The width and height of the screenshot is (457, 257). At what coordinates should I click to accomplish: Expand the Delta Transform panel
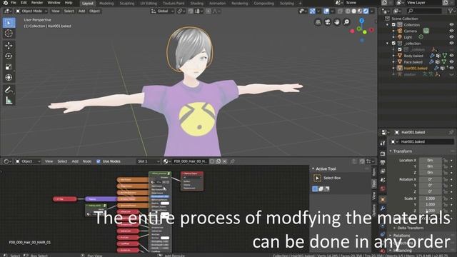pyautogui.click(x=411, y=228)
